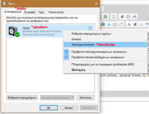Open the Ορισμός προεπιλογής dropdown arrow
This screenshot has height=114, width=149.
tap(73, 98)
